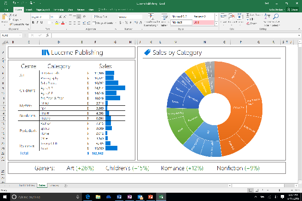Click the Format Painter icon
Viewport: 302px width, 201px height.
click(10, 23)
